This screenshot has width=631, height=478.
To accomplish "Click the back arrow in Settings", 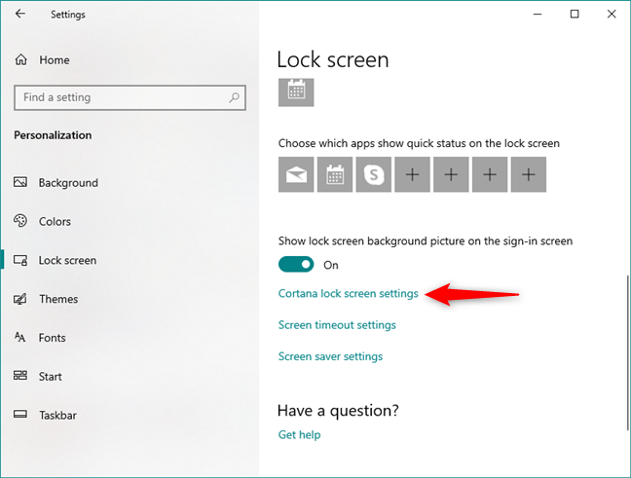I will click(x=20, y=15).
